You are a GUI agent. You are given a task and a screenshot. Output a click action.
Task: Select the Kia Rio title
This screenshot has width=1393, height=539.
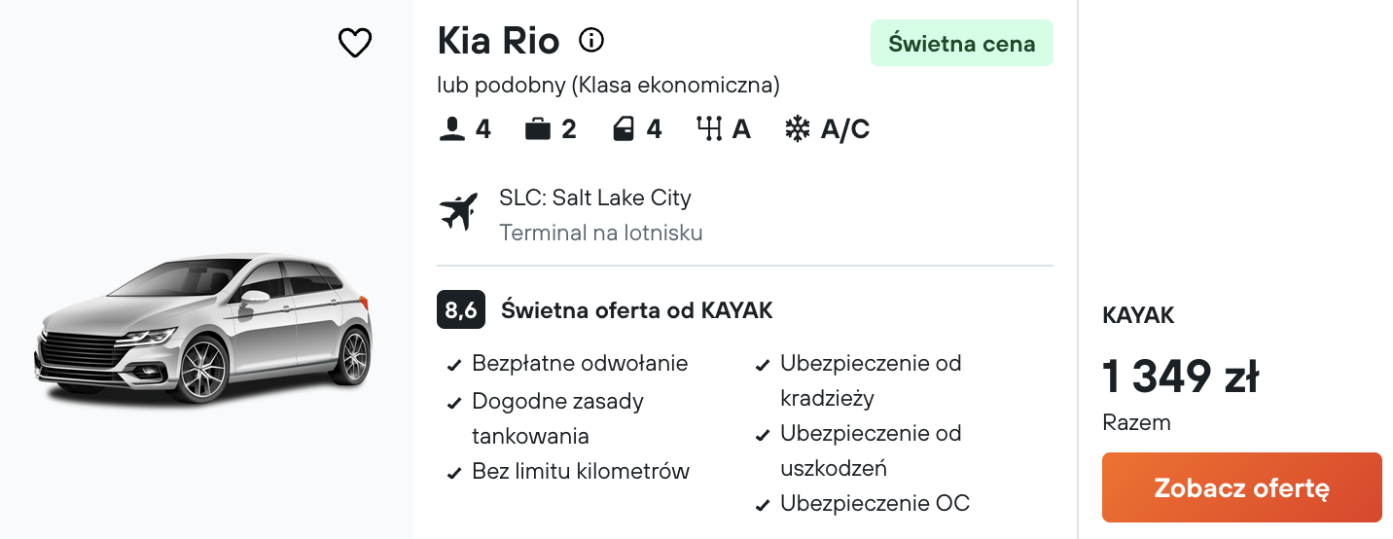pos(499,41)
